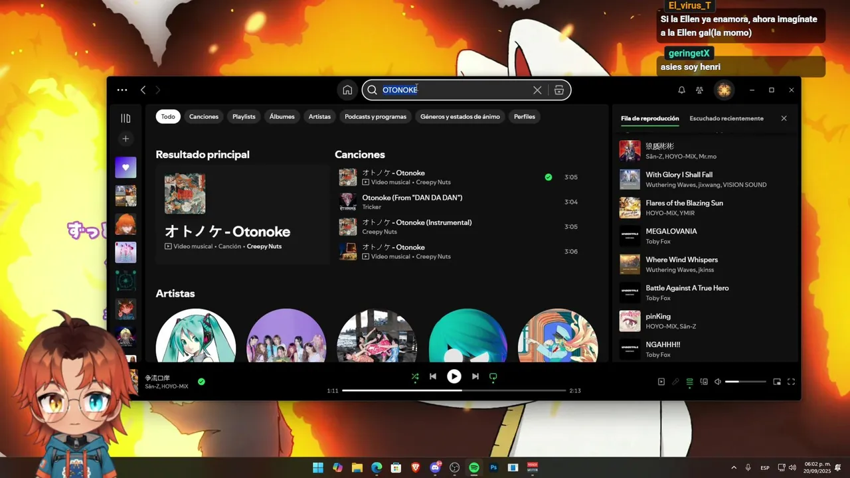Adjust the volume slider
Viewport: 850px width, 478px height.
(746, 382)
